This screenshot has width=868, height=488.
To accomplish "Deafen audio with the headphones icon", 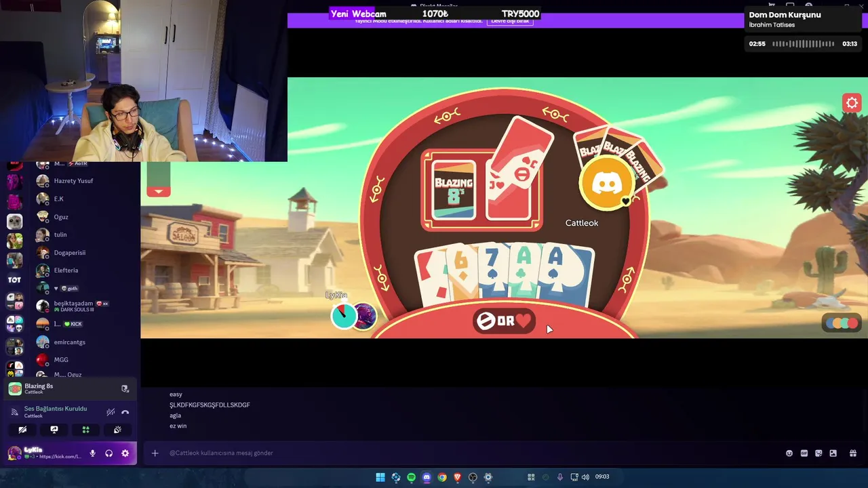I will pos(108,453).
